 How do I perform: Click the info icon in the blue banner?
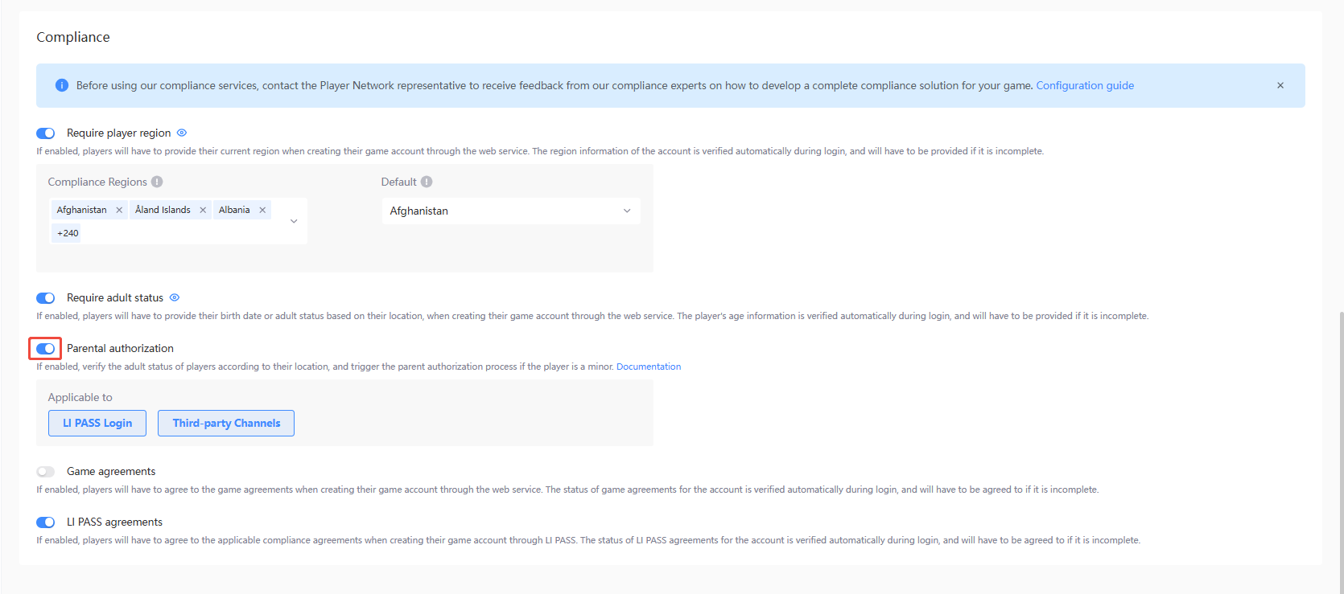point(62,85)
